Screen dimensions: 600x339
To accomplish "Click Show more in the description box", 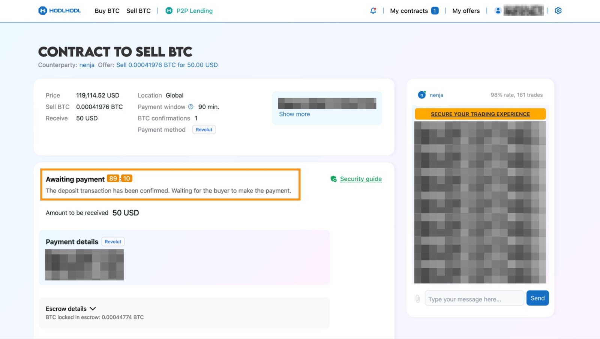I will (x=294, y=114).
